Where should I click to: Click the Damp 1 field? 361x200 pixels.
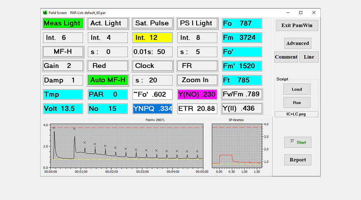(63, 80)
